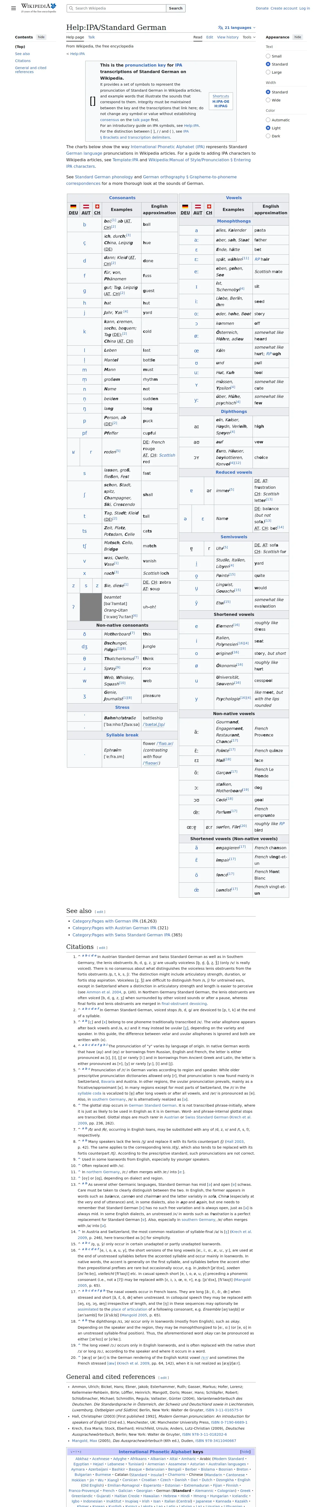This screenshot has width=322, height=1507.
Task: Click the Swiss flag in the Consonants table
Action: [x=97, y=206]
